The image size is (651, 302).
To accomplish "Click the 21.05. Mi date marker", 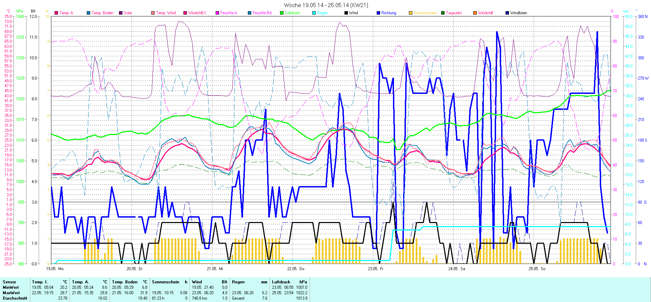I will pyautogui.click(x=215, y=268).
